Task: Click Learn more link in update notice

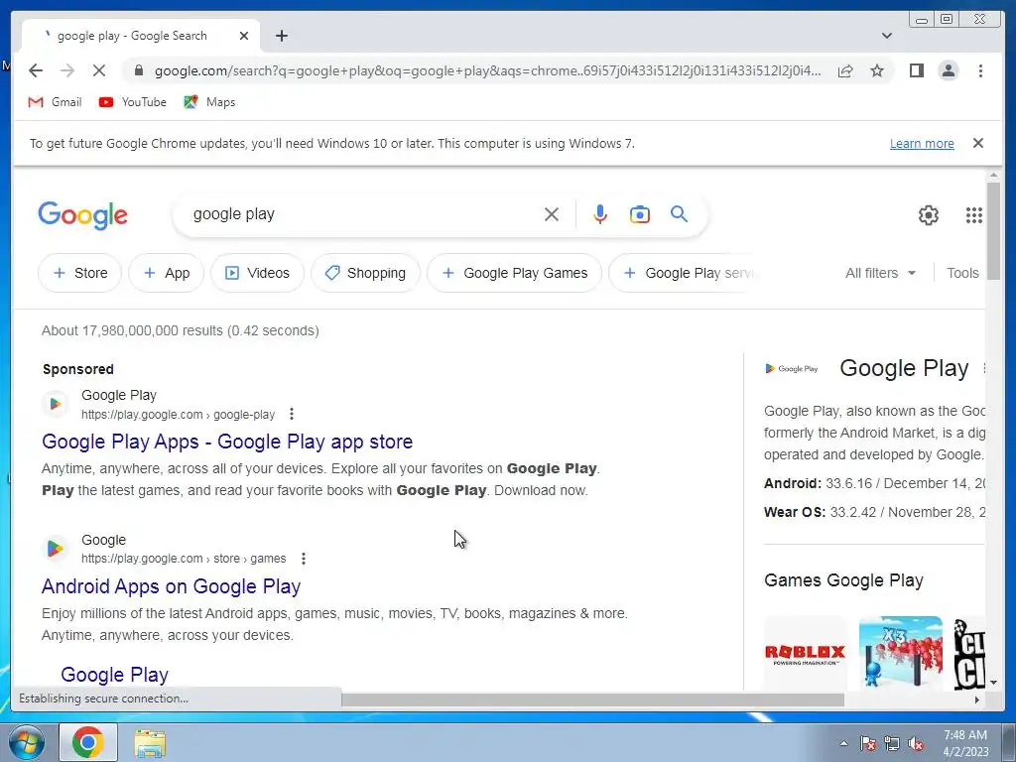Action: (922, 143)
